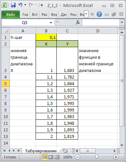Select cell D3 значение функции text

pos(98,60)
